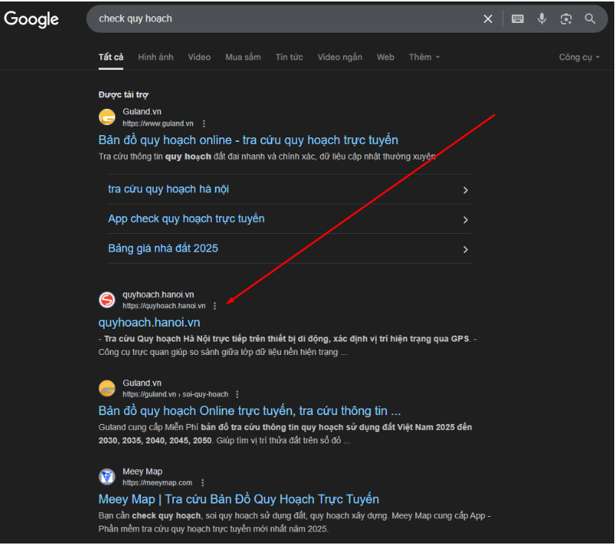Clear the search box with X icon
Viewport: 615px width, 545px height.
click(488, 19)
